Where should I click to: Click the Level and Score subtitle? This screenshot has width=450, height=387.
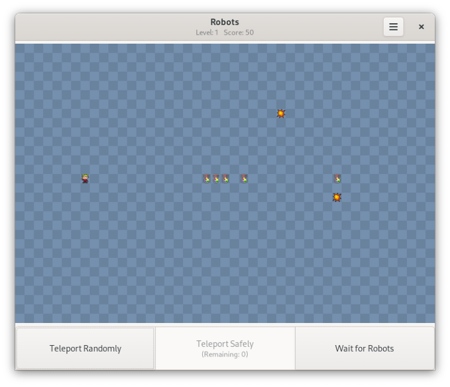pyautogui.click(x=224, y=32)
